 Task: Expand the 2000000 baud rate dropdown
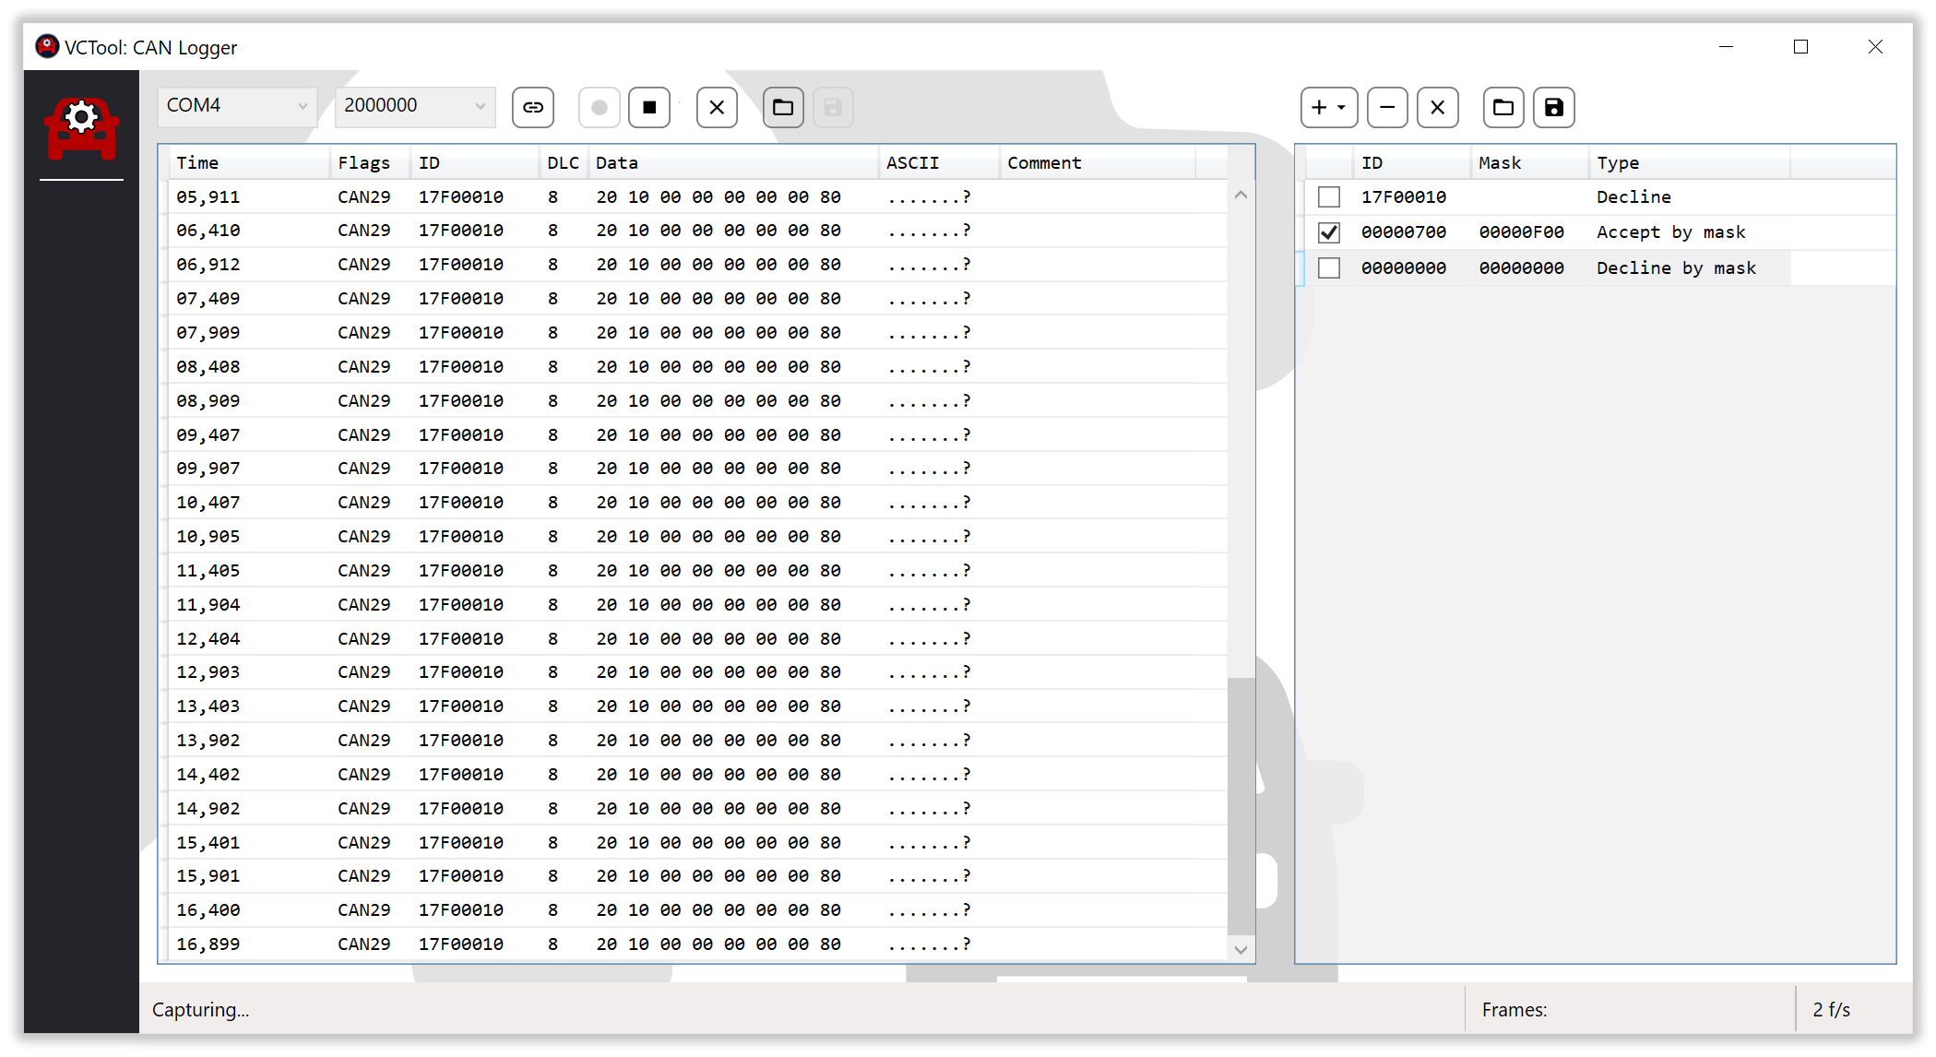tap(415, 106)
